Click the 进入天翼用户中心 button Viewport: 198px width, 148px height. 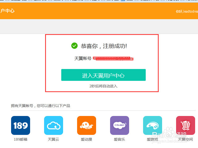103,75
